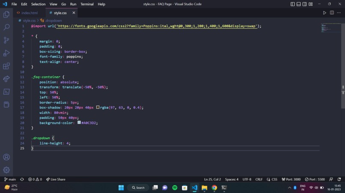Open the Source Control view
The height and width of the screenshot is (193, 345).
click(x=6, y=40)
